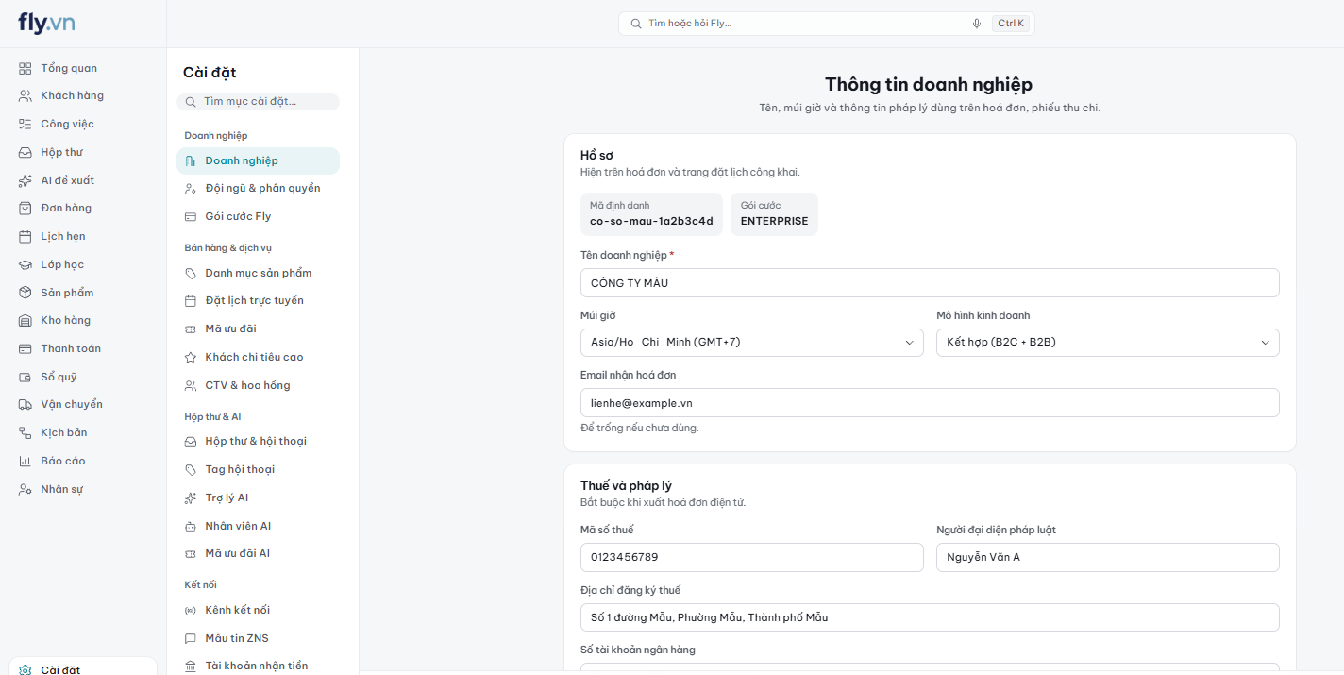Click the AI đề xuất sparkle icon
The image size is (1344, 675).
(x=25, y=180)
